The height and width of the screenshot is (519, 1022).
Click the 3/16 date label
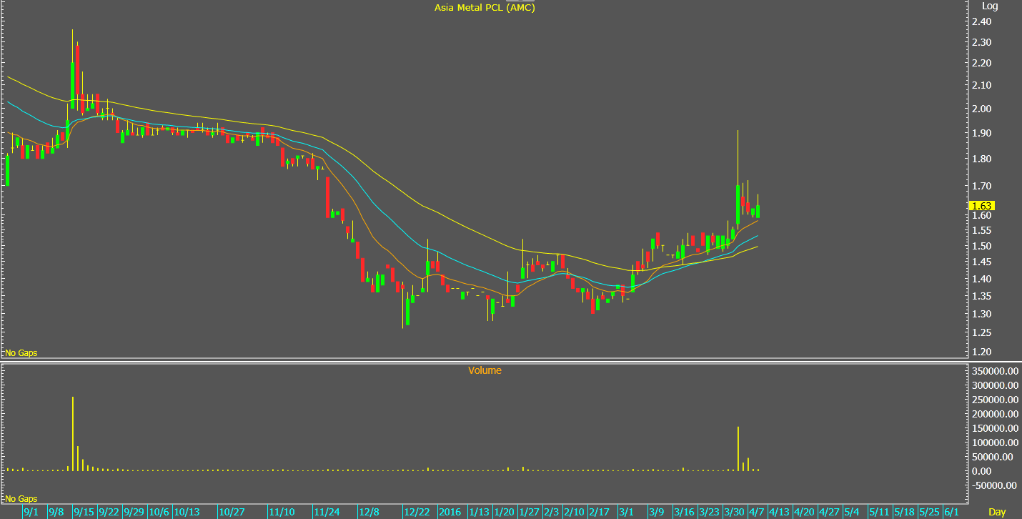pyautogui.click(x=684, y=513)
